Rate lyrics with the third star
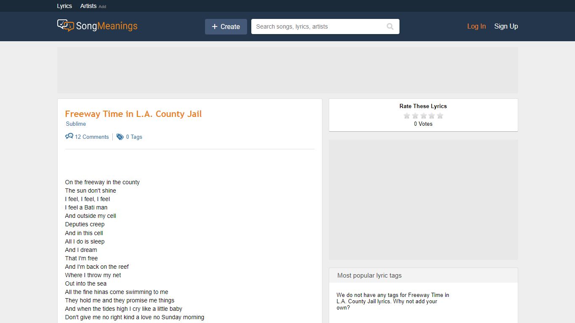Viewport: 575px width, 323px height. click(x=423, y=116)
